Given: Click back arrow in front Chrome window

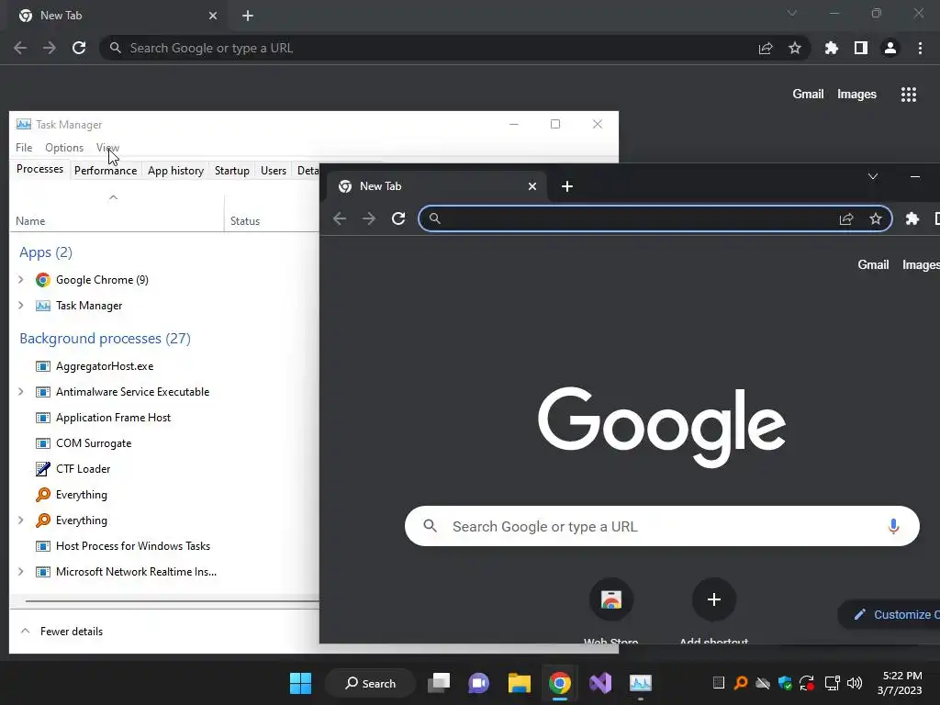Looking at the screenshot, I should 340,218.
